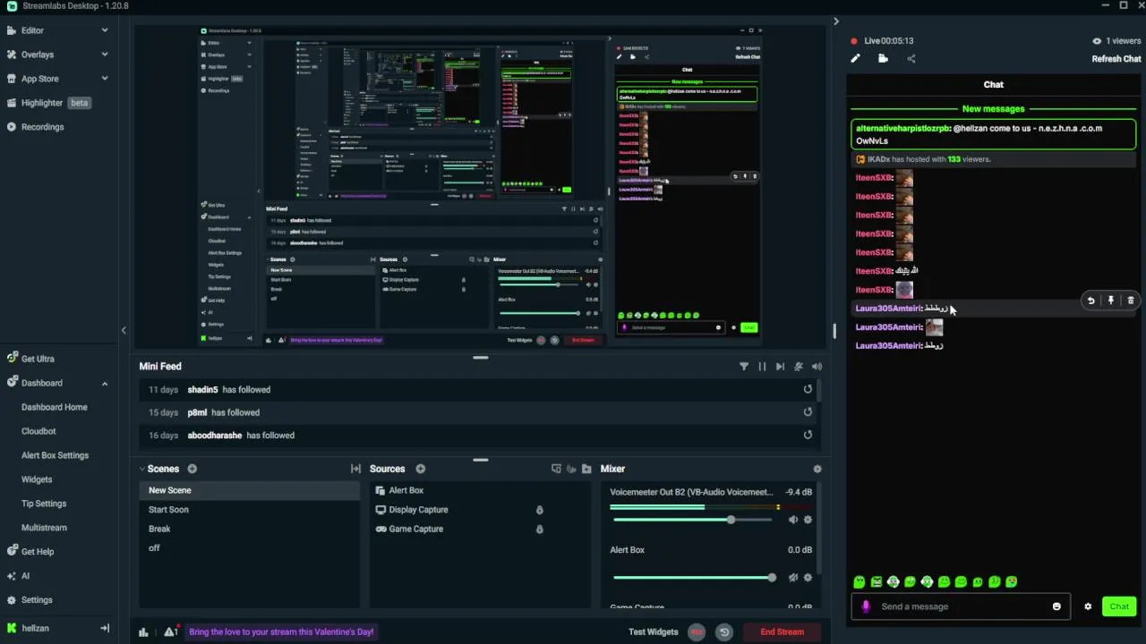Expand the Editor chevron
1146x644 pixels.
[x=105, y=30]
